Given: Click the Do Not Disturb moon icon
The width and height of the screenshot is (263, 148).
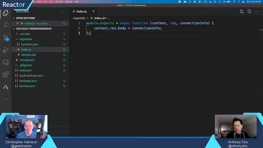Looking at the screenshot, I should coord(210,2).
